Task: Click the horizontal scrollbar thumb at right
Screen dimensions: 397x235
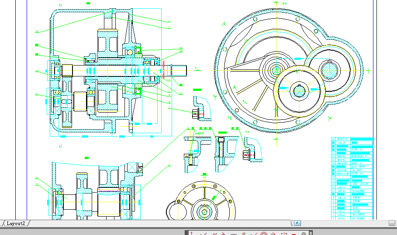Action: click(x=392, y=223)
